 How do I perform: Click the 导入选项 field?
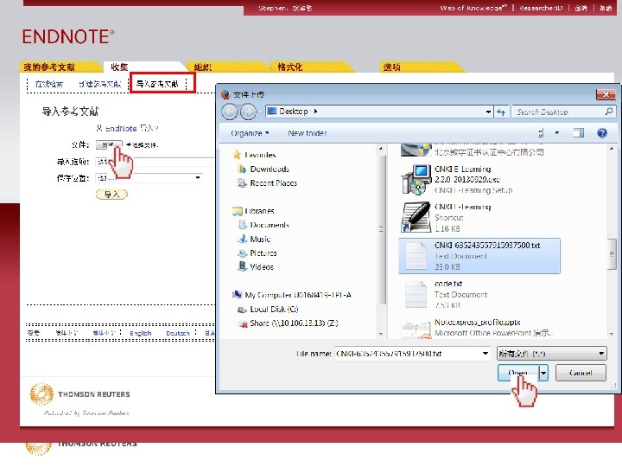[155, 162]
